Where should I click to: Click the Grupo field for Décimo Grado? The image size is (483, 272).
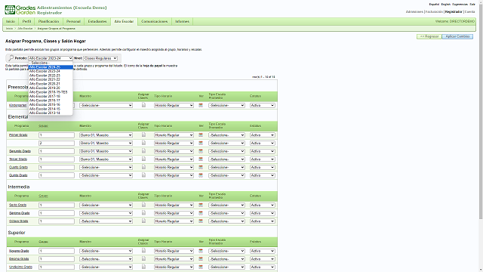click(x=57, y=259)
